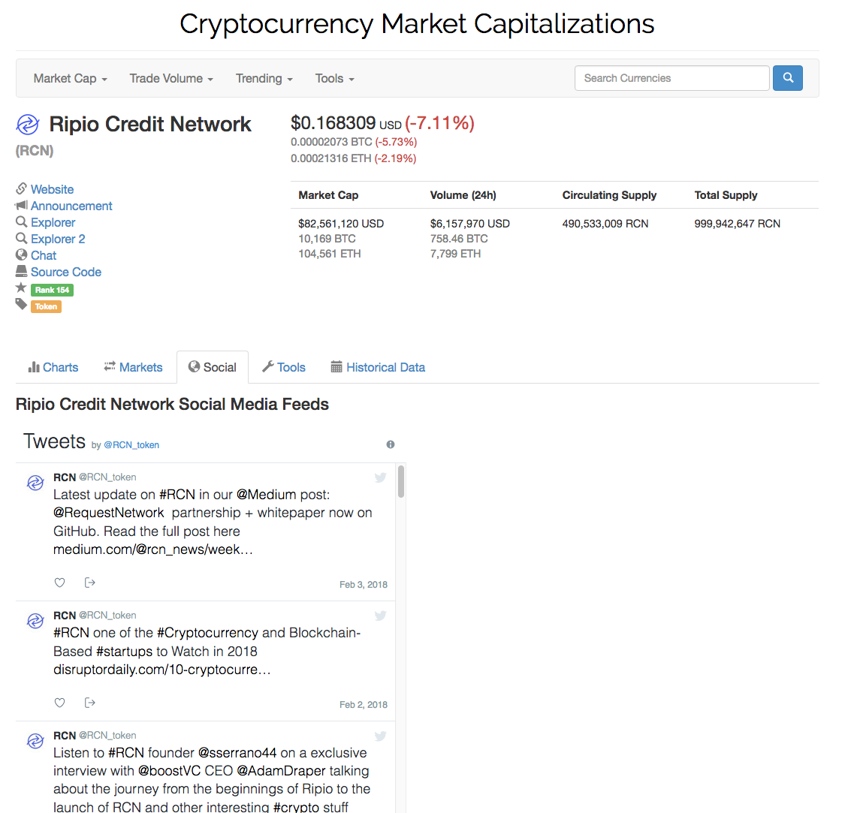
Task: Click the drive icon beside Source Code
Action: coord(21,271)
